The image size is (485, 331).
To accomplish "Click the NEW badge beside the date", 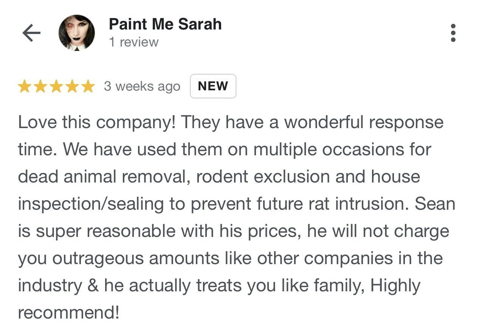I will (213, 86).
